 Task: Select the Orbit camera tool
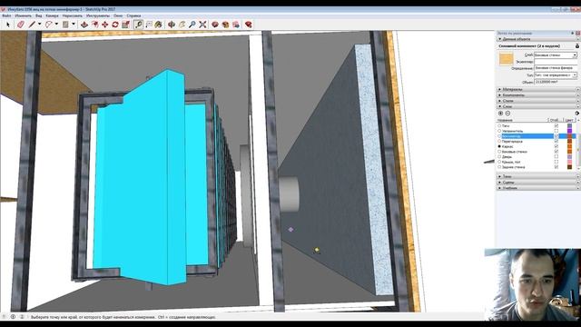point(172,25)
